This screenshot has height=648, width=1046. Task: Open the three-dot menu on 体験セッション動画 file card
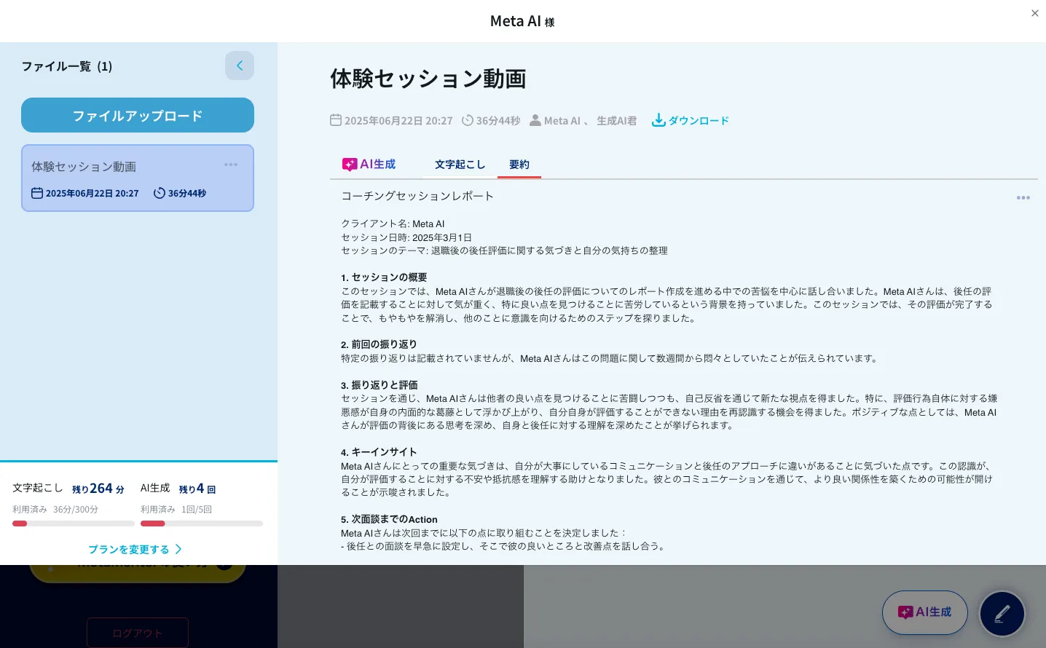click(231, 165)
